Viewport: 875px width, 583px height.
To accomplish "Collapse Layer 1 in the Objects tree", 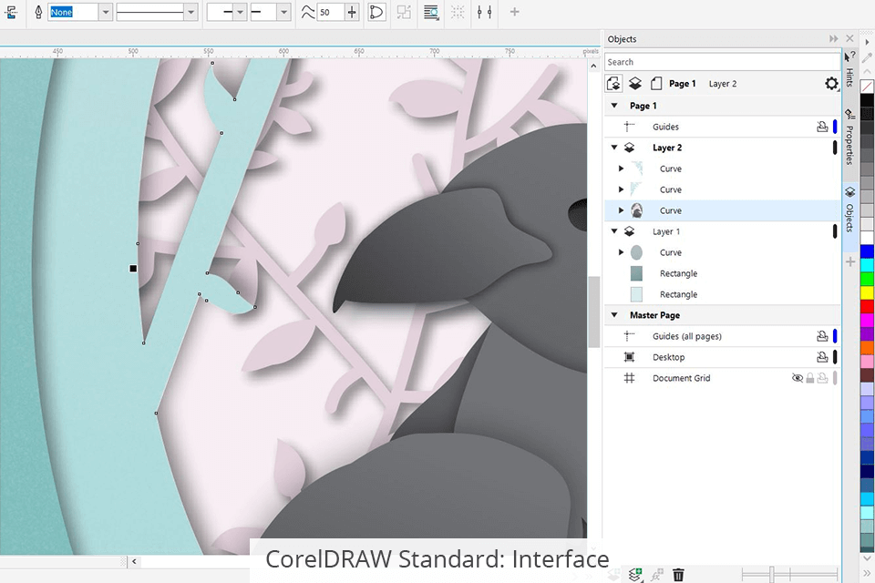I will click(x=614, y=231).
